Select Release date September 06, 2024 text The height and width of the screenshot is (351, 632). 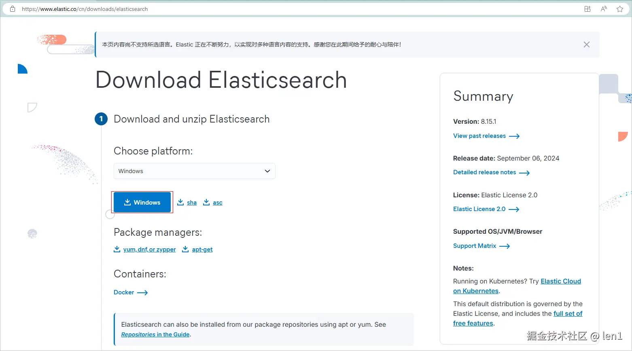coord(506,158)
